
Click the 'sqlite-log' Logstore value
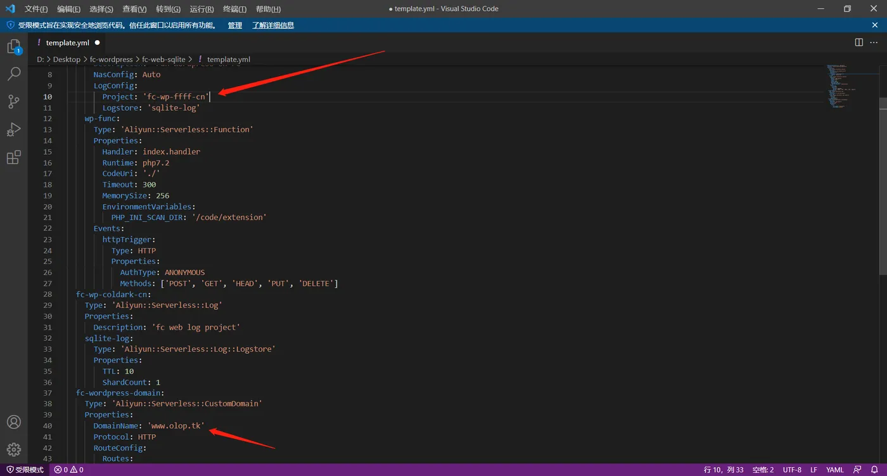(x=174, y=108)
